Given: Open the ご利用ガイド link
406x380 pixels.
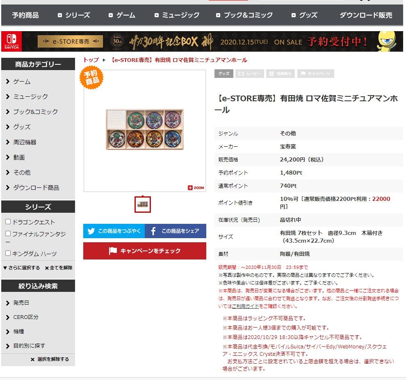Looking at the screenshot, I should pos(246,306).
